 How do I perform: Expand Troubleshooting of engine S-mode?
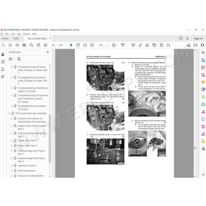coord(12,106)
